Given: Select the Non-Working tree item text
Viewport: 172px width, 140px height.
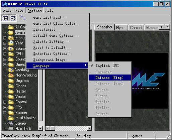Looking at the screenshot, I should pyautogui.click(x=26, y=75).
